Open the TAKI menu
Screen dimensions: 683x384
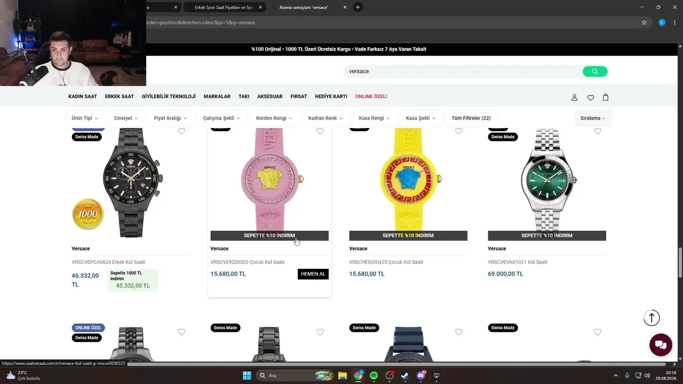pyautogui.click(x=244, y=97)
